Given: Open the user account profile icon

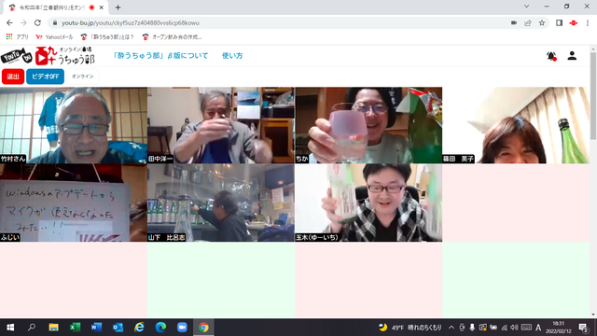Looking at the screenshot, I should tap(572, 56).
